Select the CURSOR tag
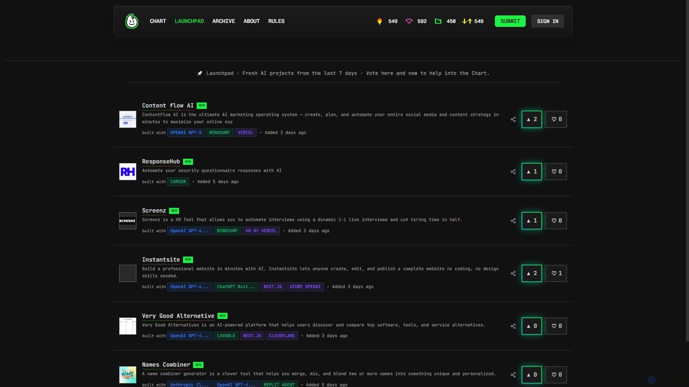This screenshot has width=689, height=387. pos(178,182)
